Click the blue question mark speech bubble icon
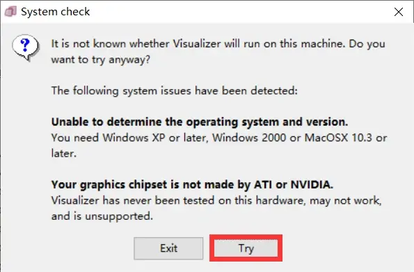This screenshot has height=272, width=414. point(26,48)
